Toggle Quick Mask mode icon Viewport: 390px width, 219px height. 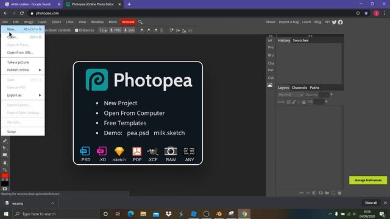click(5, 189)
